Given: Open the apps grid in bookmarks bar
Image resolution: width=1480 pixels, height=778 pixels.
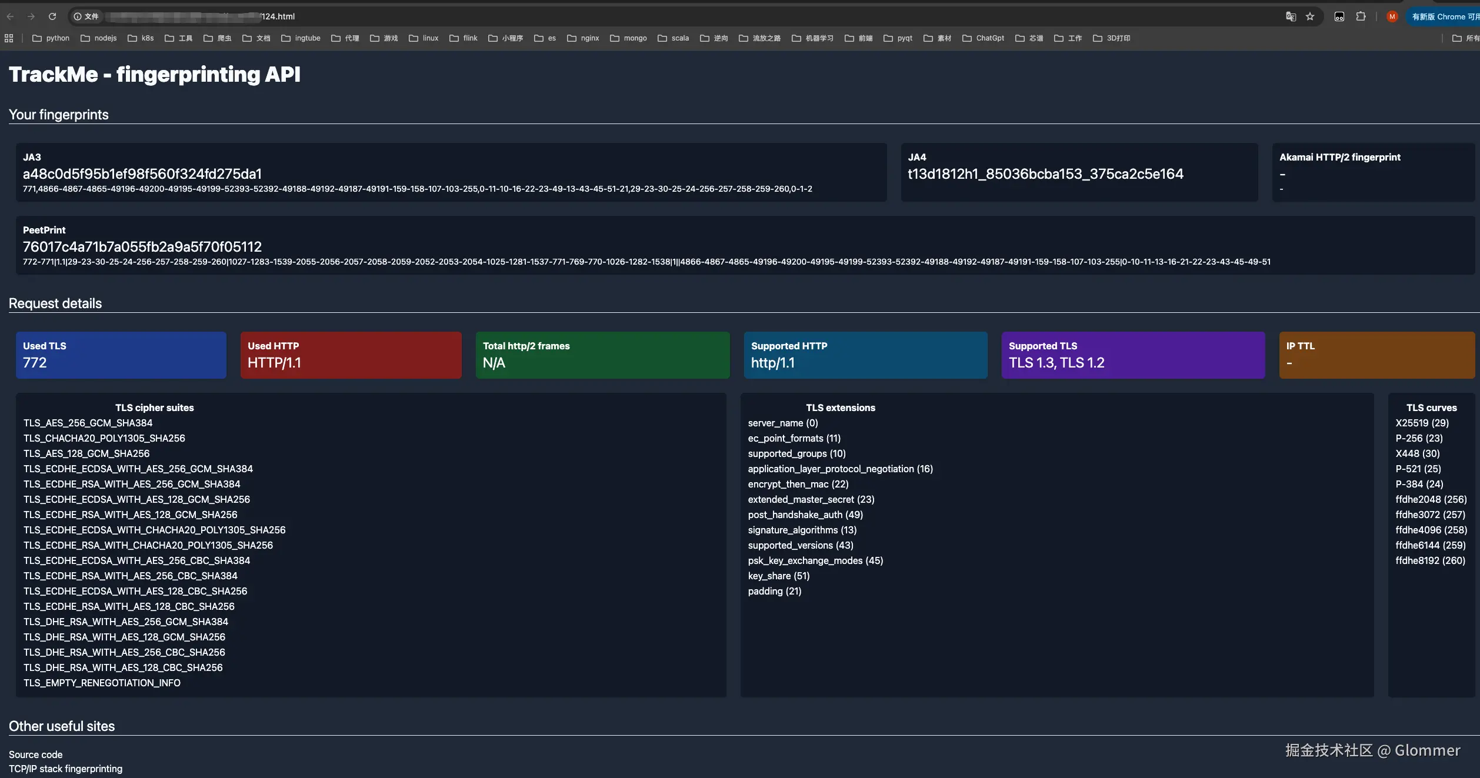Looking at the screenshot, I should tap(9, 38).
